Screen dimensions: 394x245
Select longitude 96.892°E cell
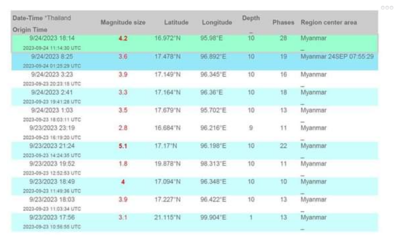point(213,57)
